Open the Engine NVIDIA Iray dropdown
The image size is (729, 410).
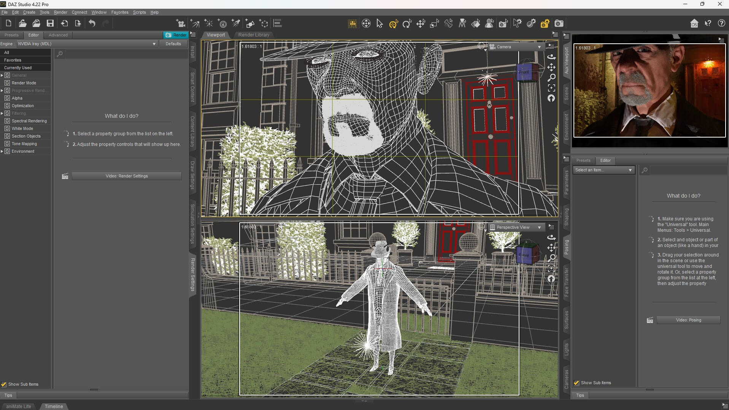(87, 44)
